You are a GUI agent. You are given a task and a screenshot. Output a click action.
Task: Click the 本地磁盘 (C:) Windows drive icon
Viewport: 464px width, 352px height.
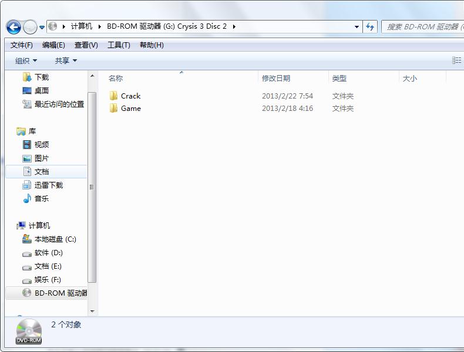click(27, 239)
